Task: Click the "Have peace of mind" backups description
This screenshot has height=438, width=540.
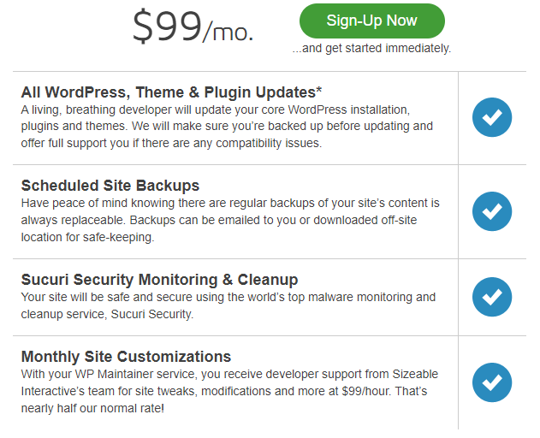Action: (229, 220)
